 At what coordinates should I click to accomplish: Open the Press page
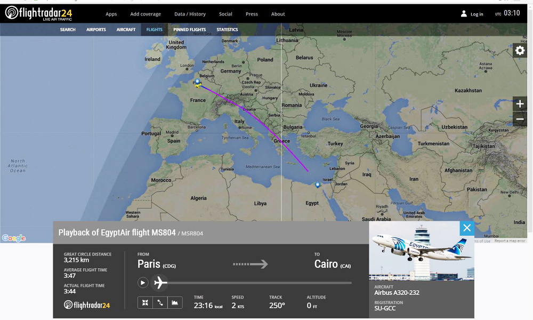tap(252, 14)
